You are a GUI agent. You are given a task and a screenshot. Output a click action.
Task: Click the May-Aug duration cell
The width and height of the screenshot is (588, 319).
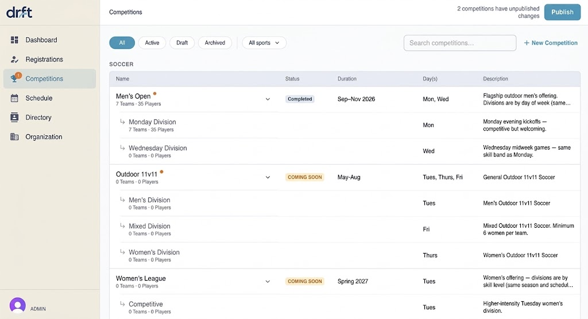(x=349, y=177)
